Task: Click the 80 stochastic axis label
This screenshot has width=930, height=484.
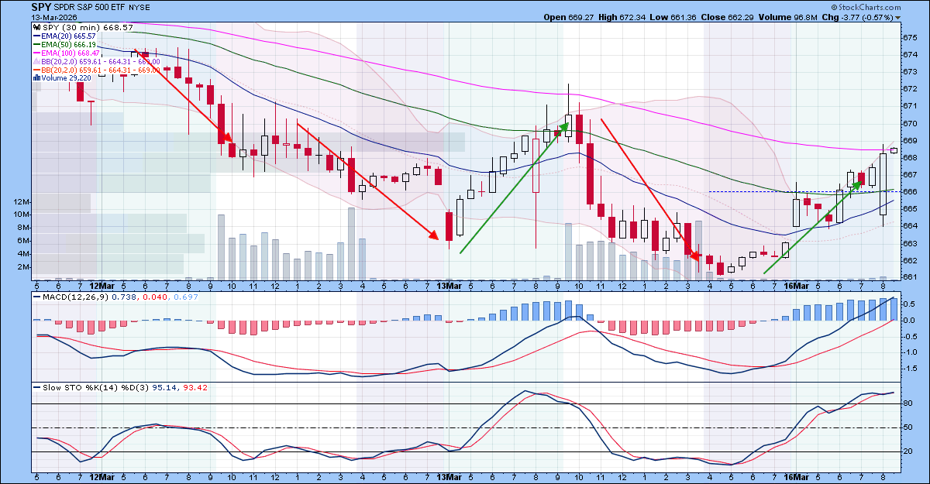Action: (x=908, y=403)
